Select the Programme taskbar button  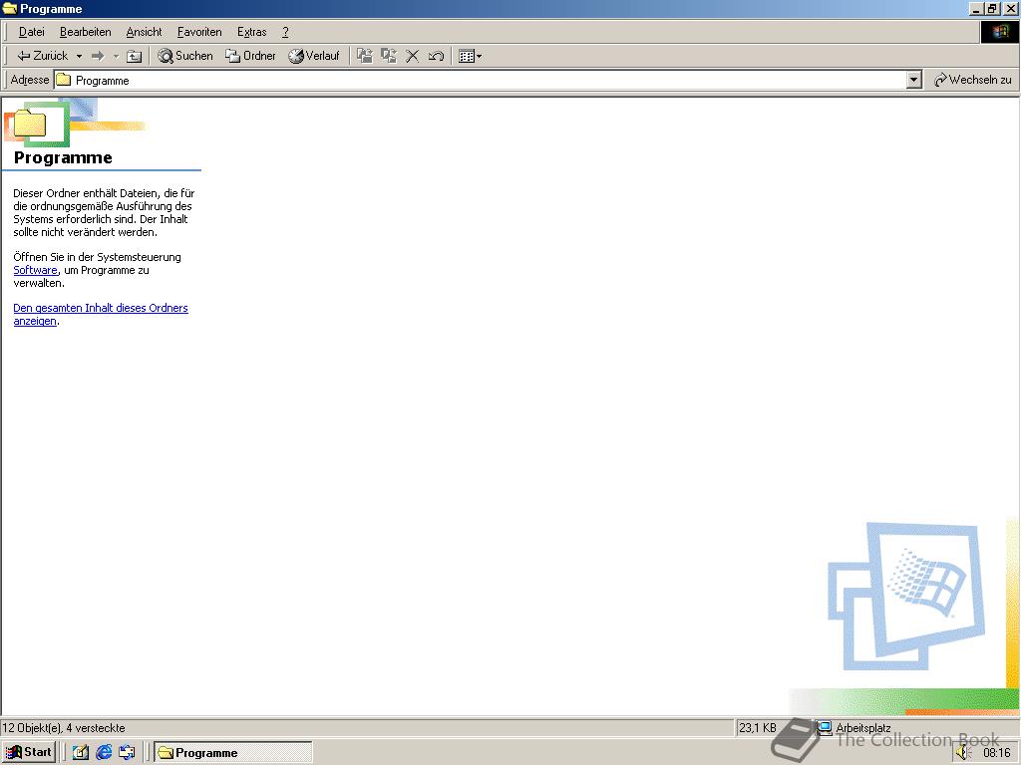coord(233,753)
